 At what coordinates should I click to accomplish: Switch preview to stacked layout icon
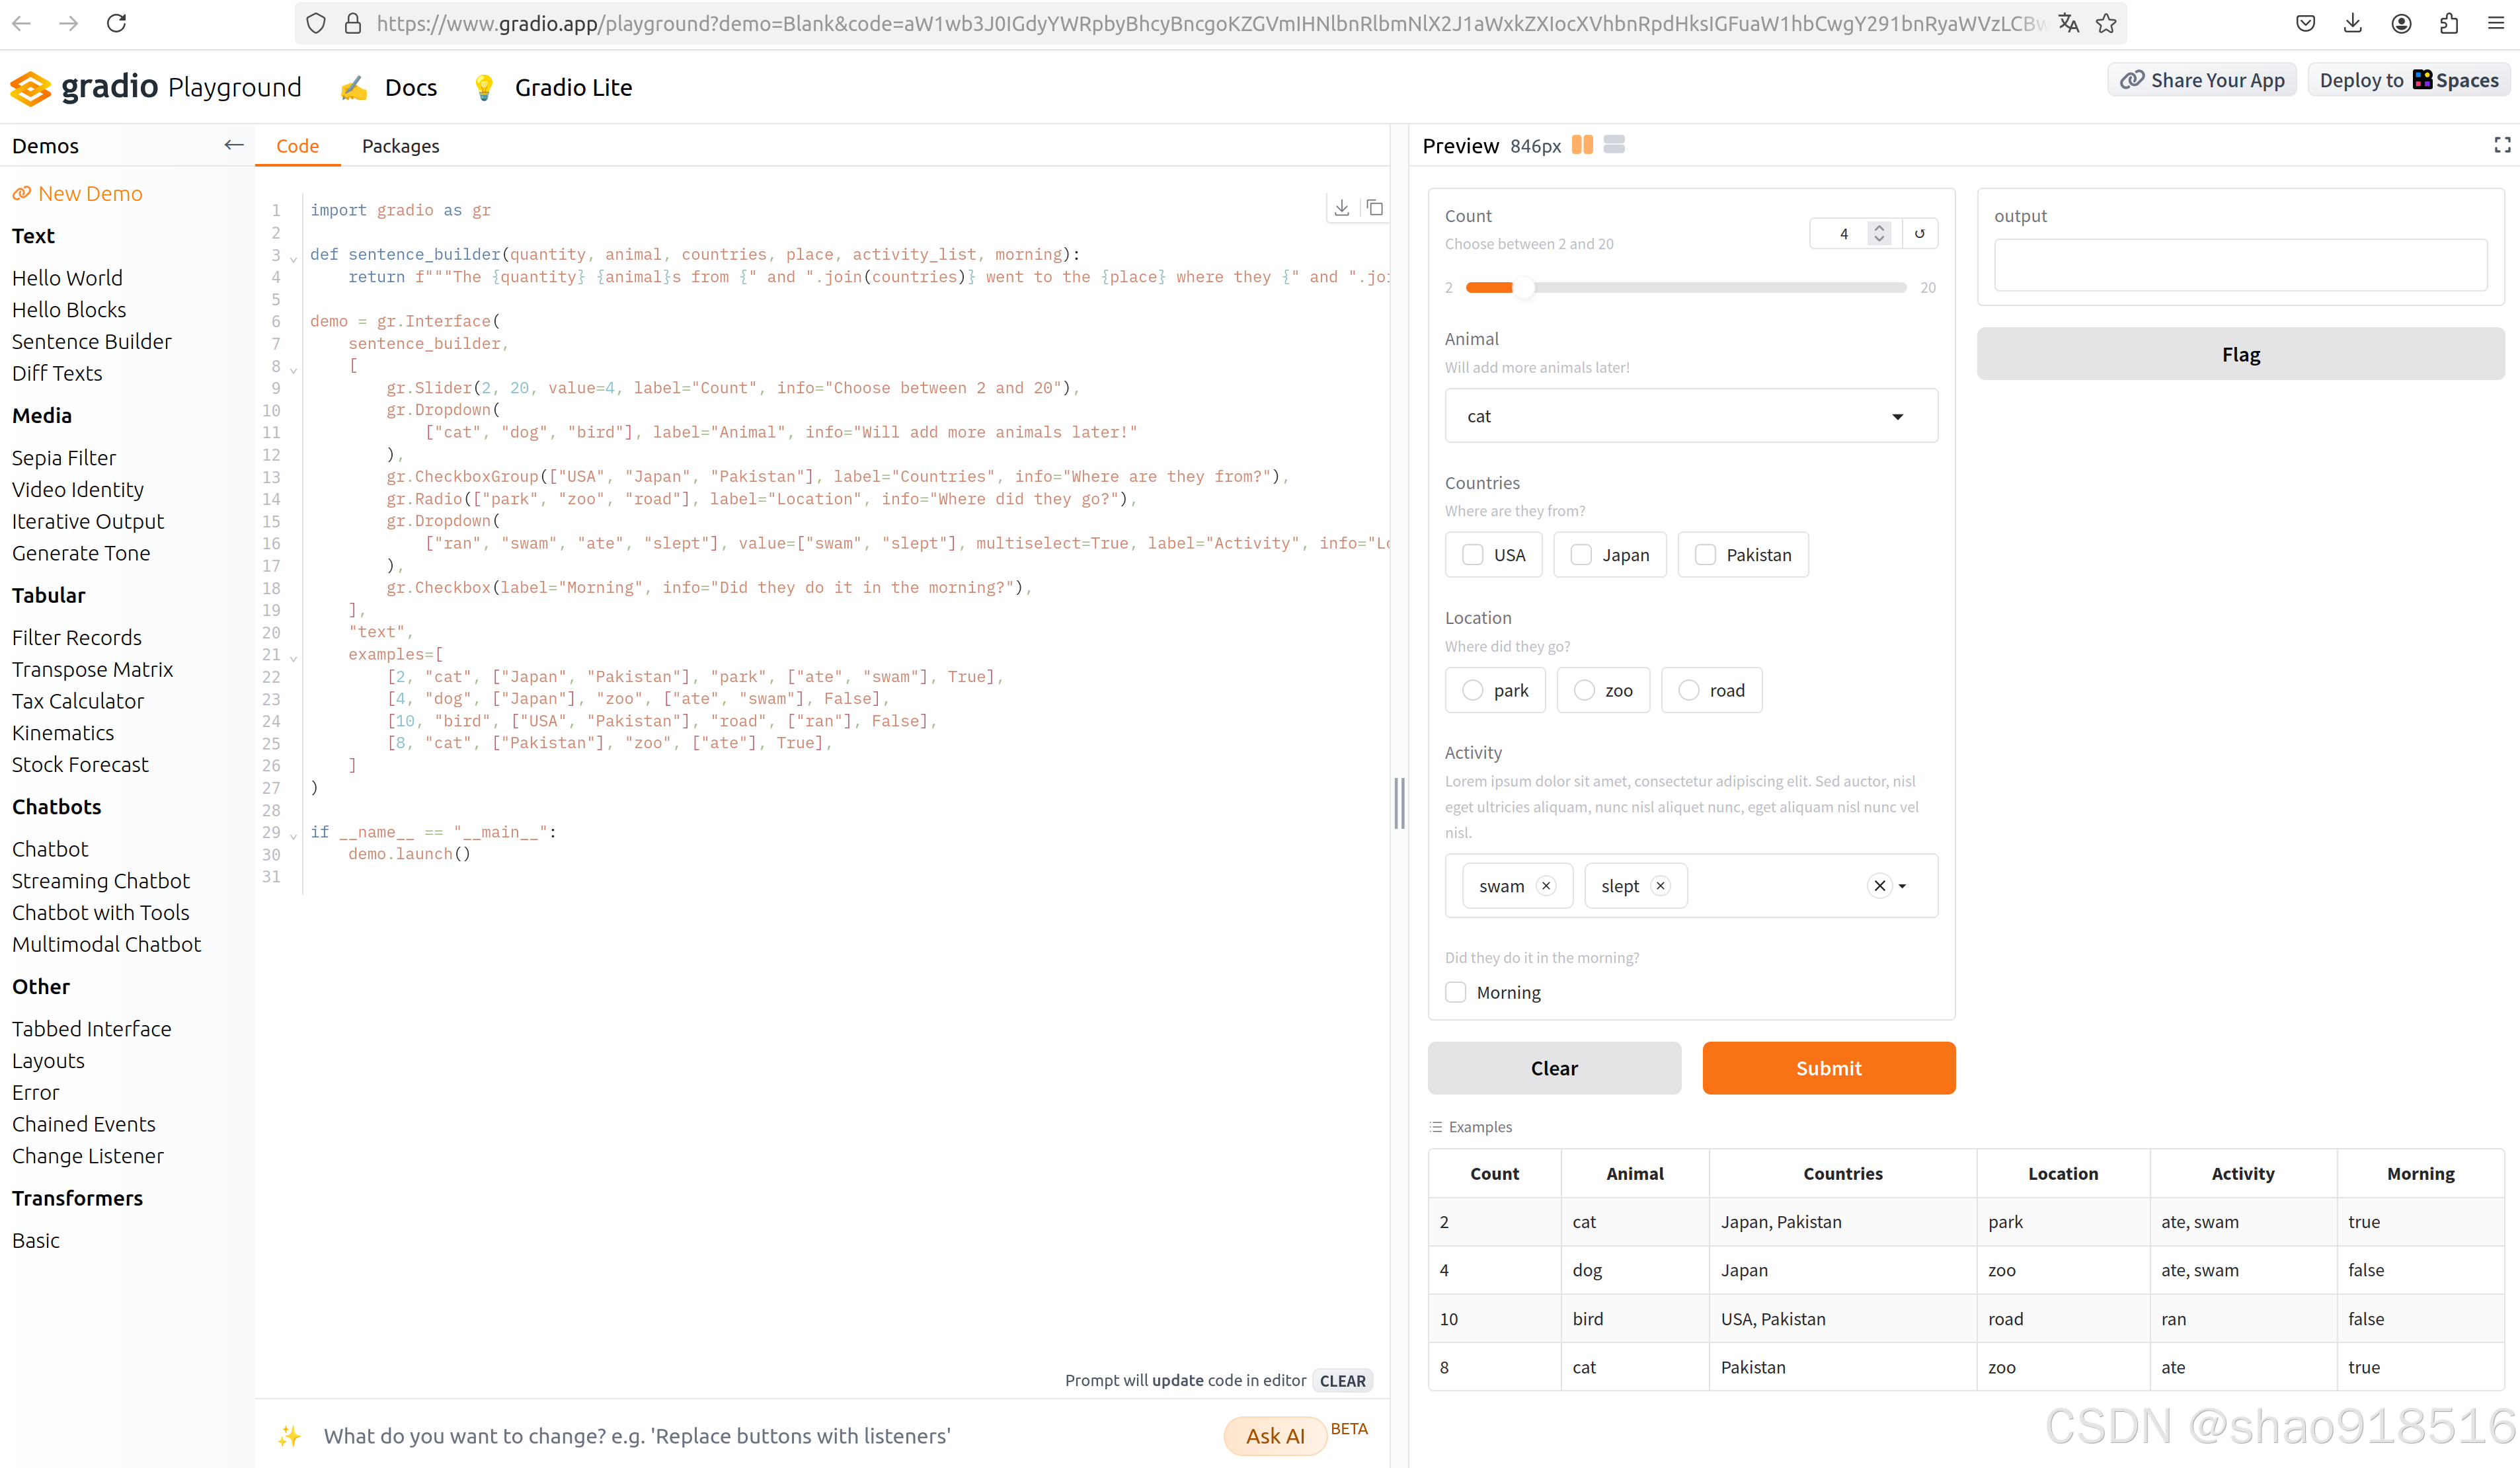point(1614,145)
